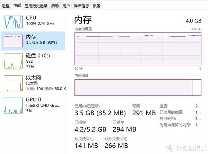Select the 性能 tab
The image size is (208, 154).
[17, 6]
